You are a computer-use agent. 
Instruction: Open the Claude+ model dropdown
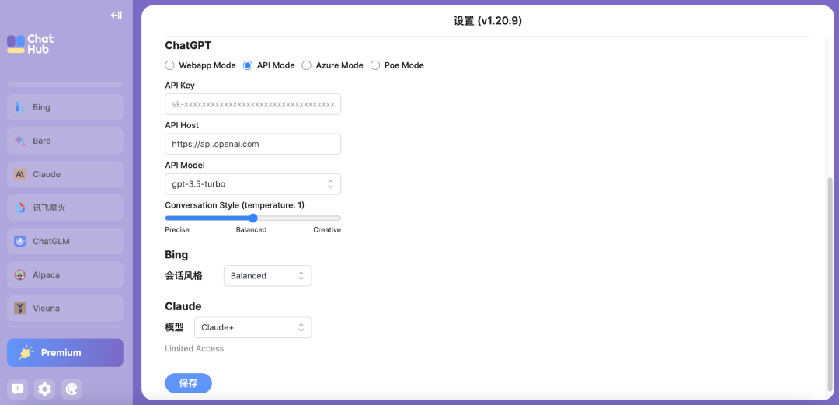tap(252, 327)
